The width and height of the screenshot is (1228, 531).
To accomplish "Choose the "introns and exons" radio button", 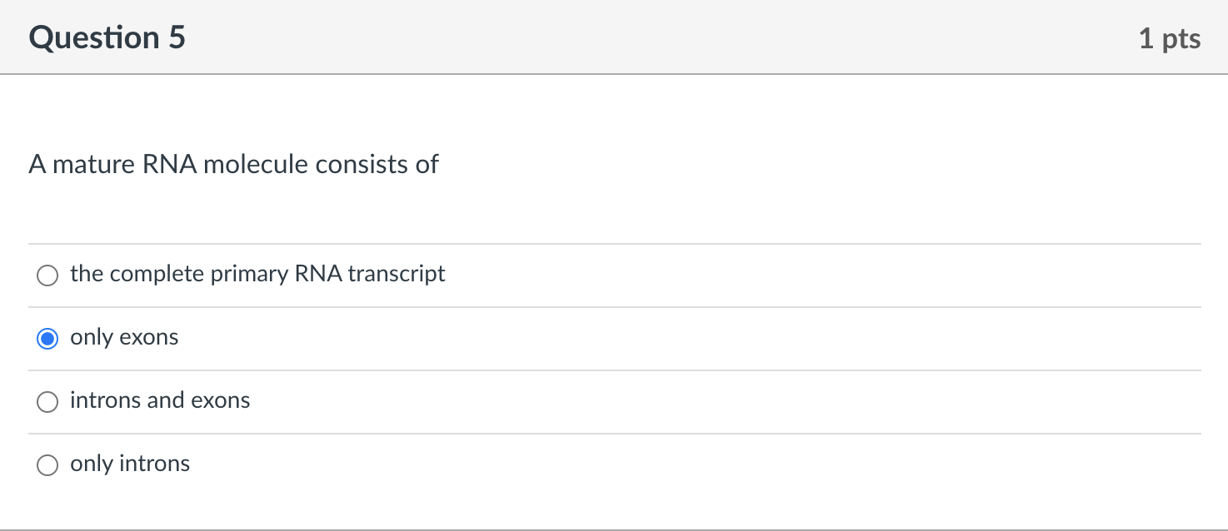I will pyautogui.click(x=47, y=402).
